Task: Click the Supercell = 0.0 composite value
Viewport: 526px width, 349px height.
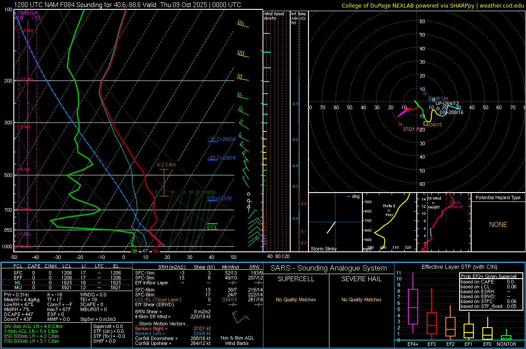Action: [108, 326]
